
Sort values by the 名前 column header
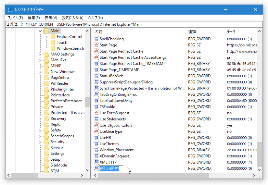point(139,31)
